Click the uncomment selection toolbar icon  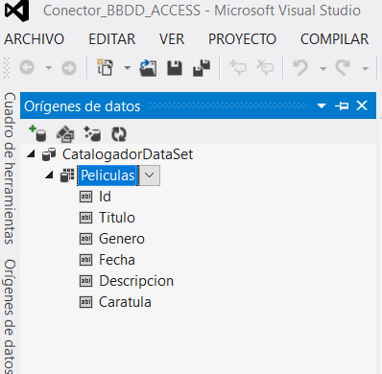(265, 67)
